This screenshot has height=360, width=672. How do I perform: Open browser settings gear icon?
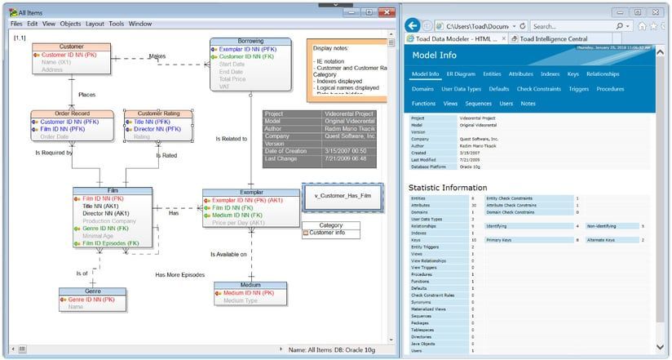(664, 26)
